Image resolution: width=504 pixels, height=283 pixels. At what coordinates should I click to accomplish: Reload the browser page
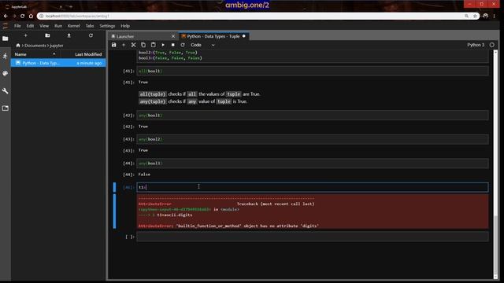point(22,16)
